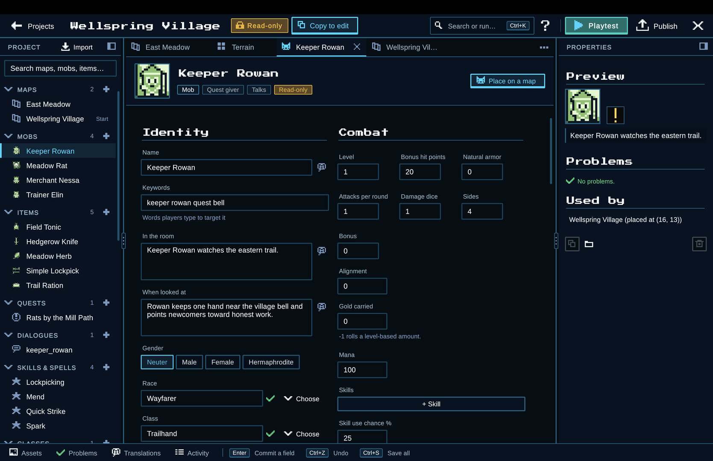
Task: Click the duplicate icon in Properties panel
Action: (572, 244)
